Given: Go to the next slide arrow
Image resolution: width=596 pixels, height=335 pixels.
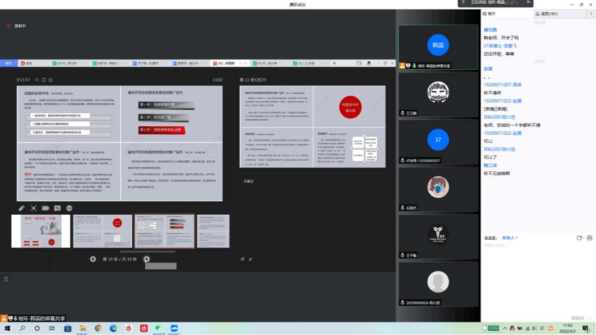Looking at the screenshot, I should [147, 259].
